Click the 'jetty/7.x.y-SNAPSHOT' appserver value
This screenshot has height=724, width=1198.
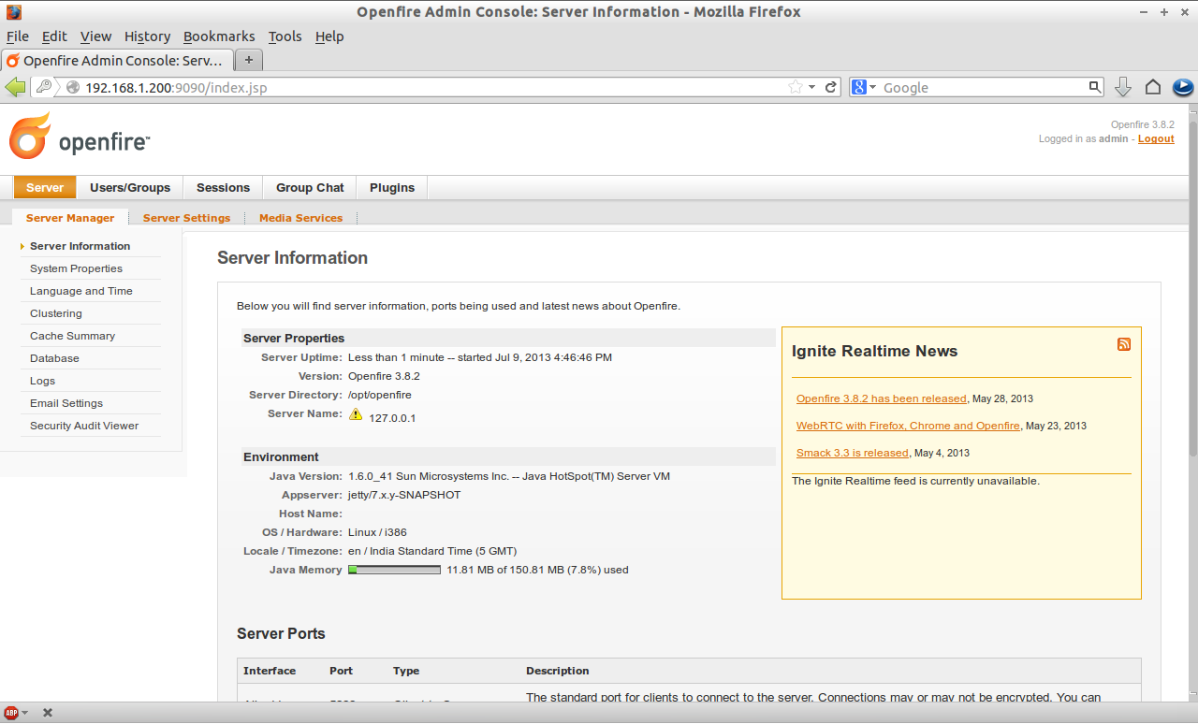coord(404,495)
